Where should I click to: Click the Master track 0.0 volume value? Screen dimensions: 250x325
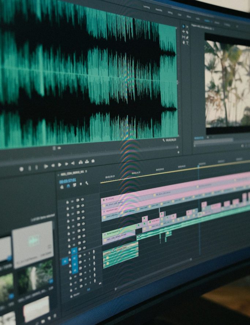[x=89, y=290]
